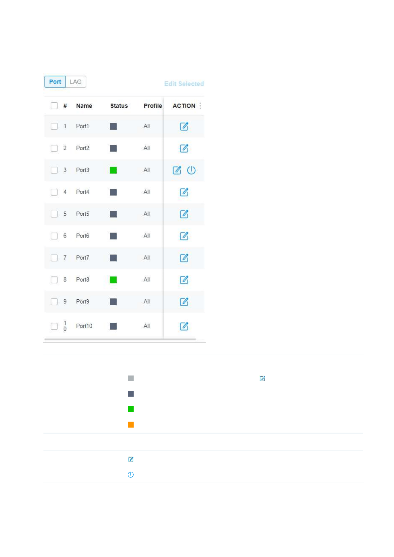Select the Port8 name cell
The width and height of the screenshot is (394, 557).
pyautogui.click(x=83, y=280)
